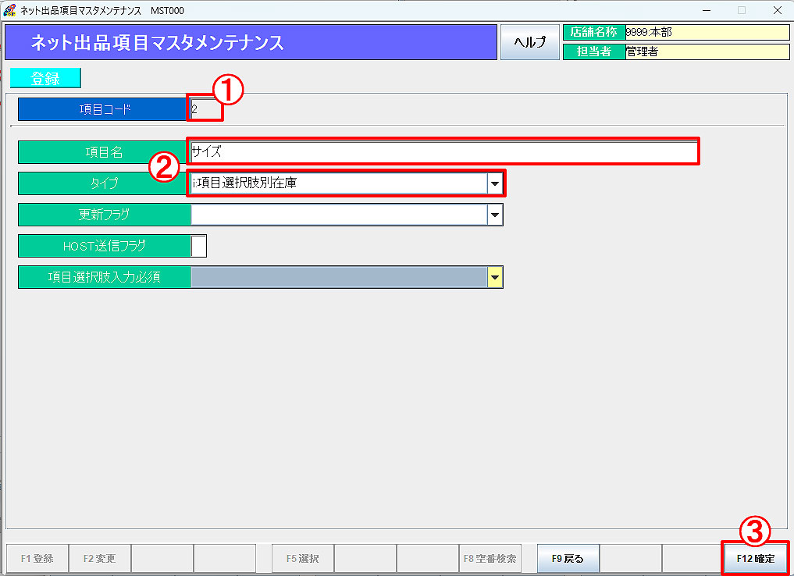Open the 更新フラグ dropdown arrow
794x576 pixels.
[x=495, y=215]
